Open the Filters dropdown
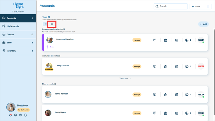215x121 pixels. pos(200,6)
